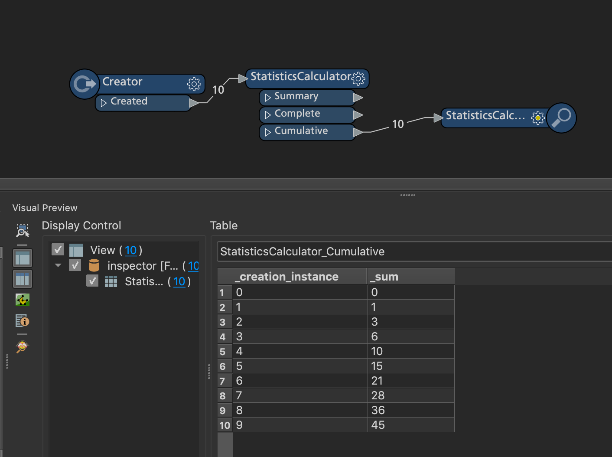The width and height of the screenshot is (612, 457).
Task: Open in Data Inspector icon
Action: (x=22, y=347)
